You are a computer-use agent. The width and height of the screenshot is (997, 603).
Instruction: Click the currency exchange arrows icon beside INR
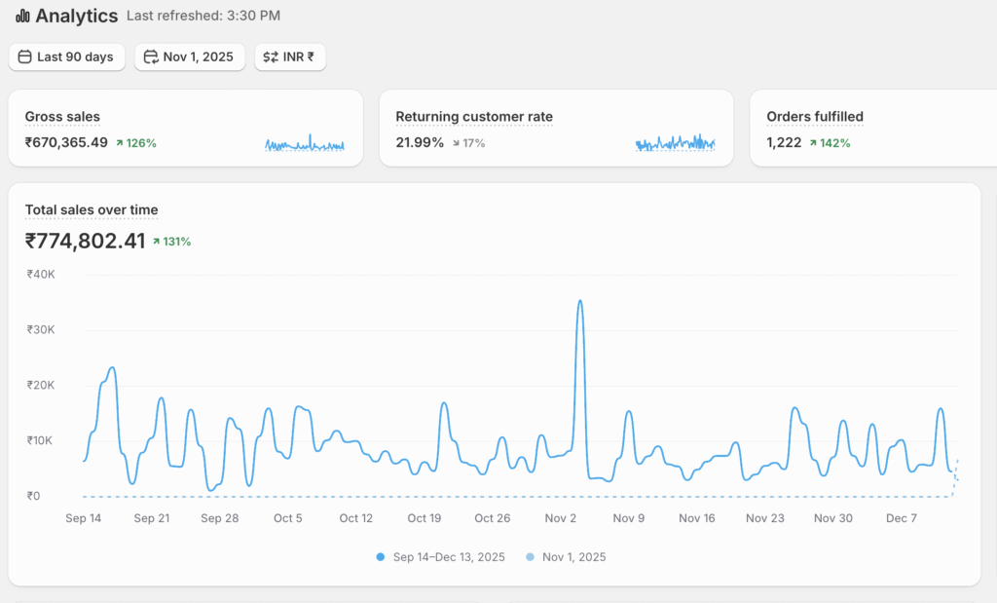271,57
